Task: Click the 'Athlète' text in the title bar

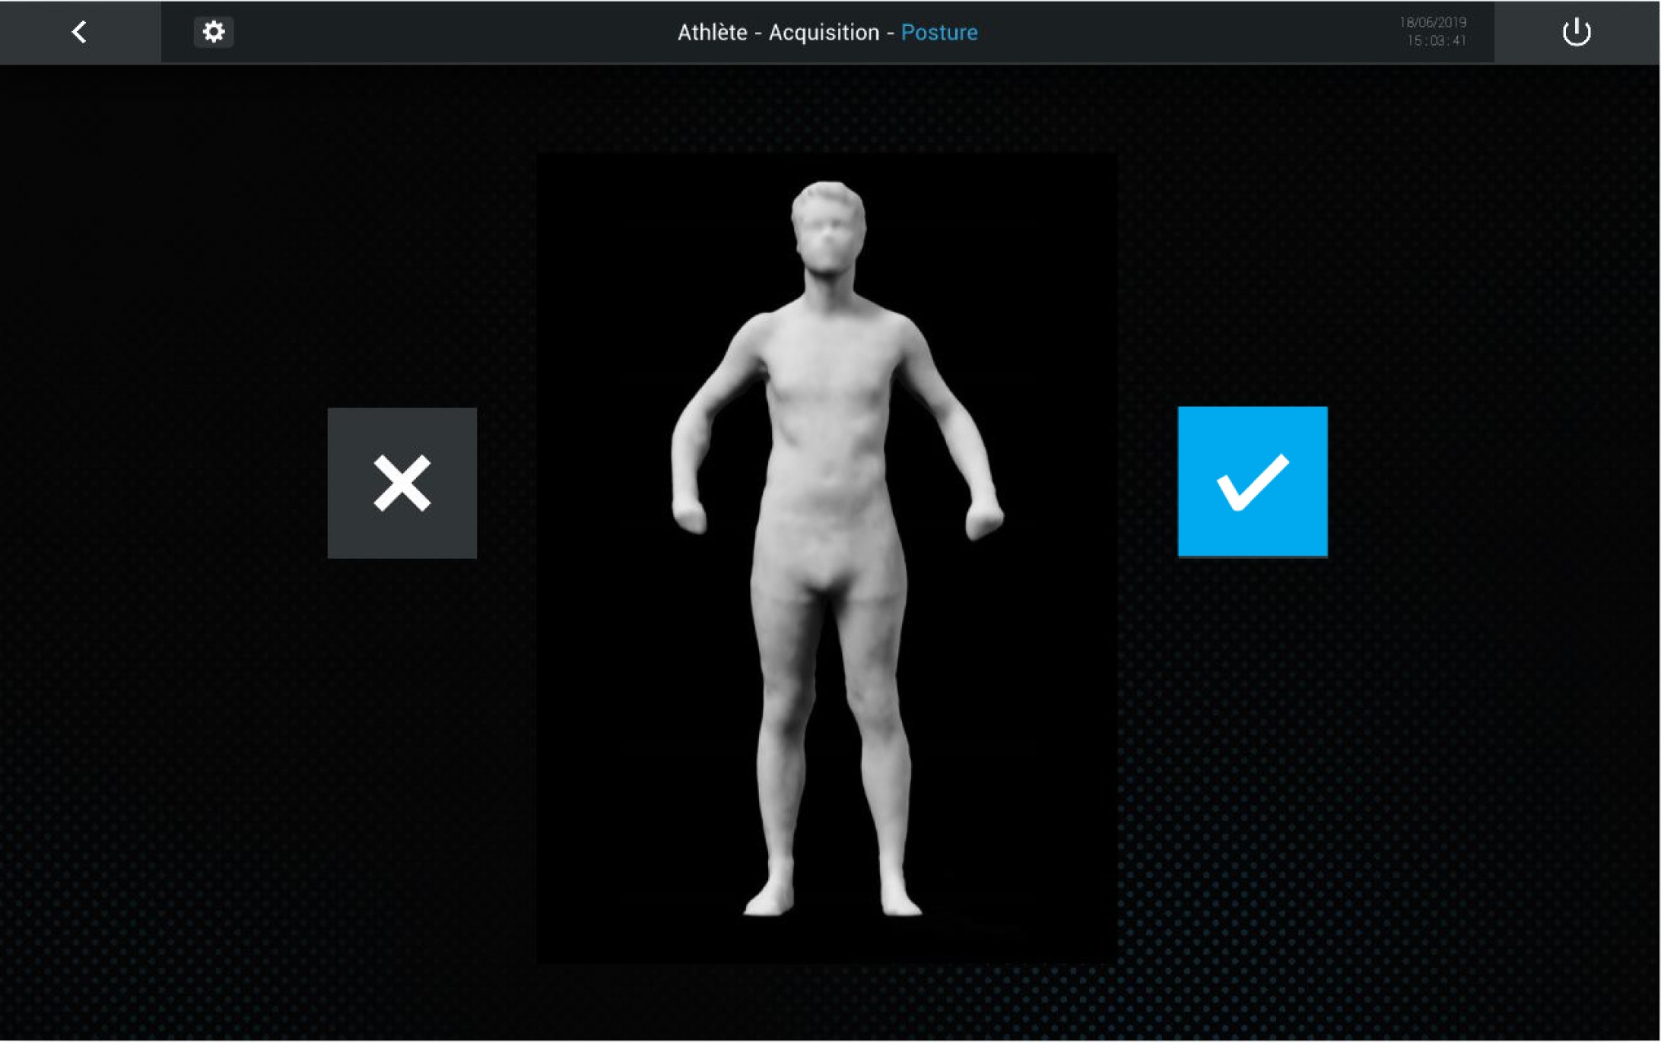Action: (712, 33)
